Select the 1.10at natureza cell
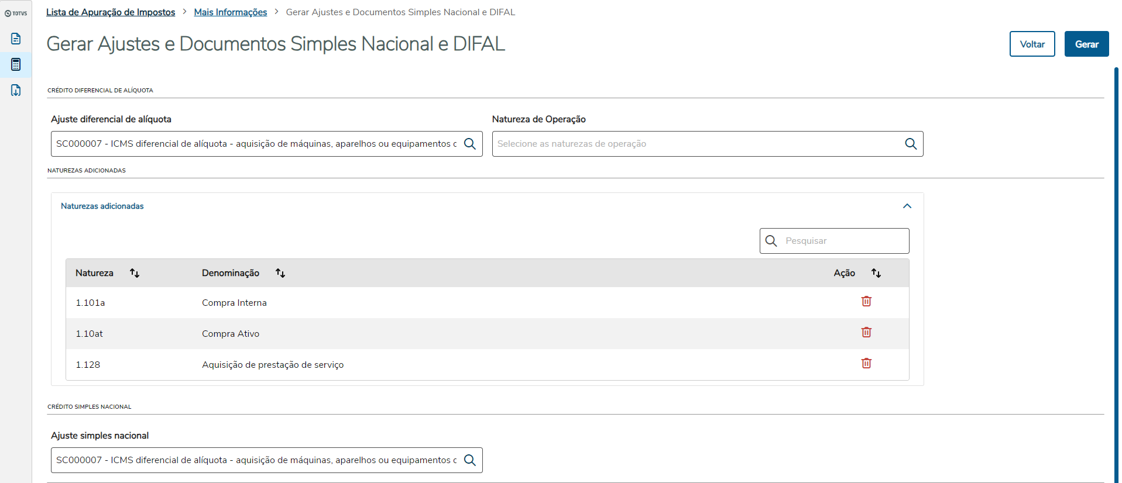The width and height of the screenshot is (1122, 483). click(89, 334)
